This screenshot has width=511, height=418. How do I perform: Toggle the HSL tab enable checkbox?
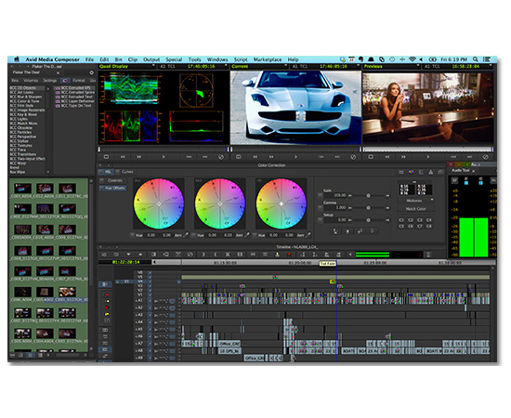pos(101,172)
